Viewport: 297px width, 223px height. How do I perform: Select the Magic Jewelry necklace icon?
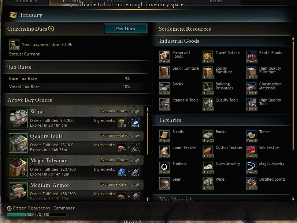tap(251, 168)
